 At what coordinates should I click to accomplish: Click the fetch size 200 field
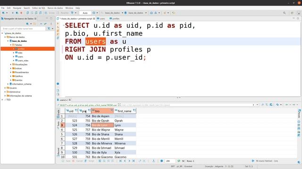point(170,161)
